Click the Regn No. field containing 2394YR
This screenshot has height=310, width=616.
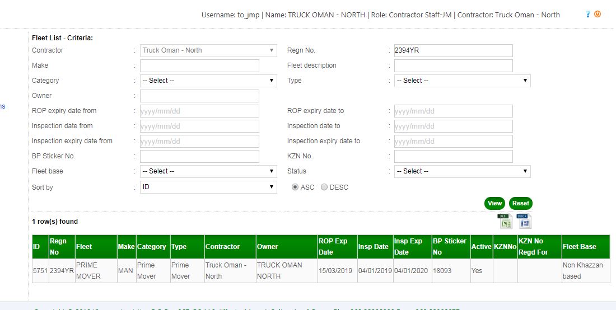tap(453, 50)
